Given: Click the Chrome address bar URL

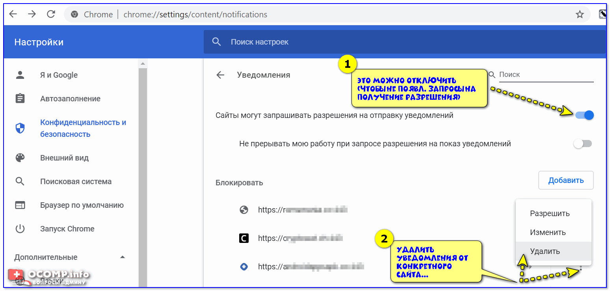Looking at the screenshot, I should click(x=195, y=15).
